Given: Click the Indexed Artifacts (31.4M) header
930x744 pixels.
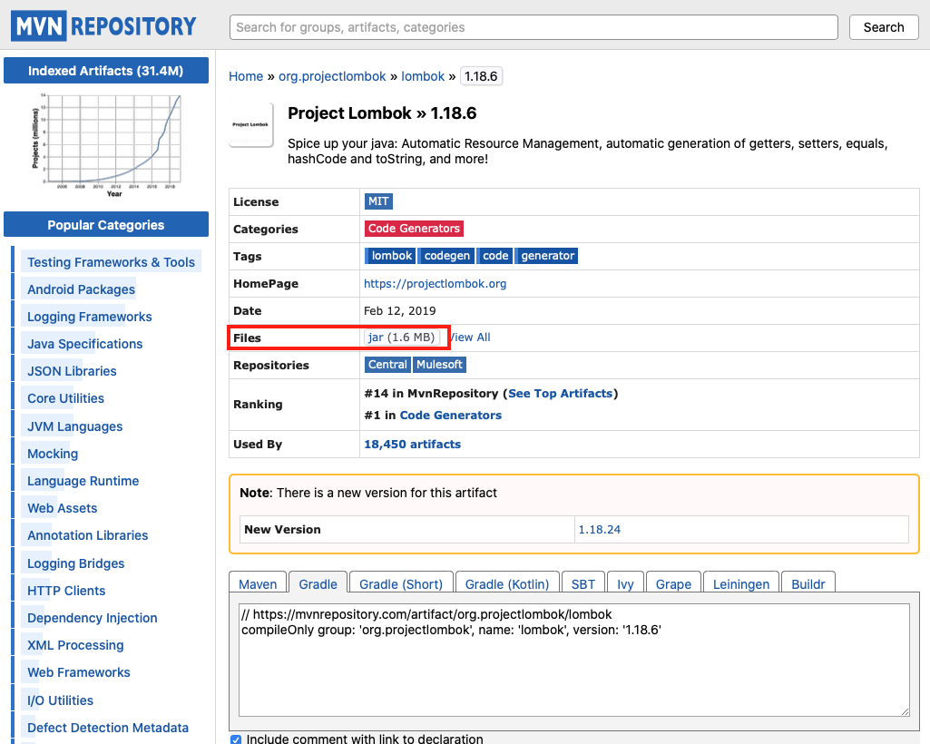Looking at the screenshot, I should coord(106,71).
